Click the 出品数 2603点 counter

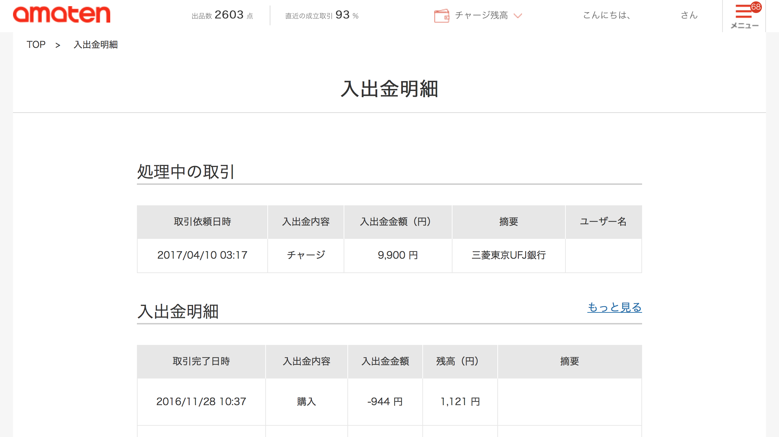click(x=222, y=15)
